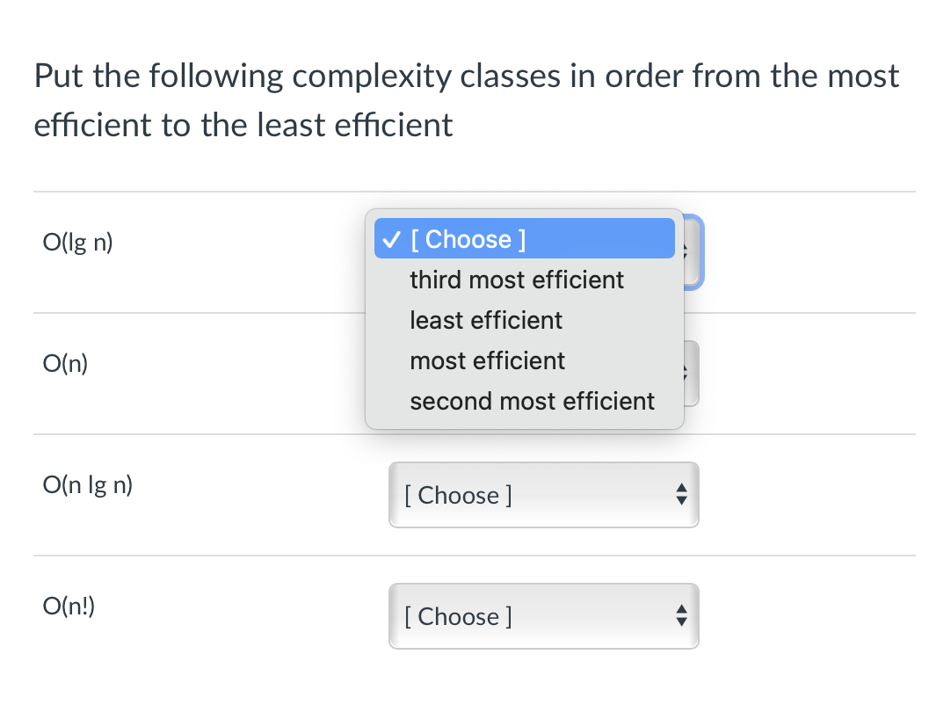Select 'third most efficient' in the dropdown list

tap(517, 280)
